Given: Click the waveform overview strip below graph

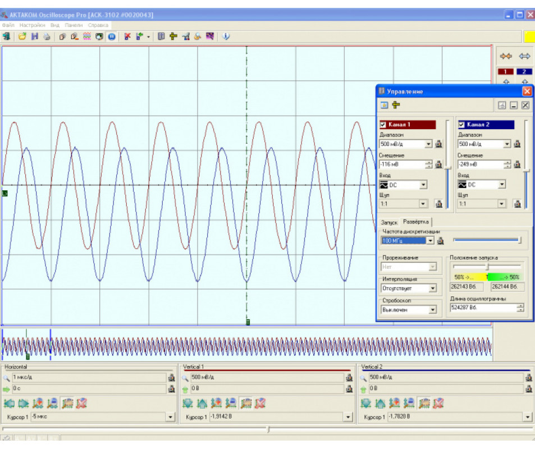Looking at the screenshot, I should coord(246,345).
